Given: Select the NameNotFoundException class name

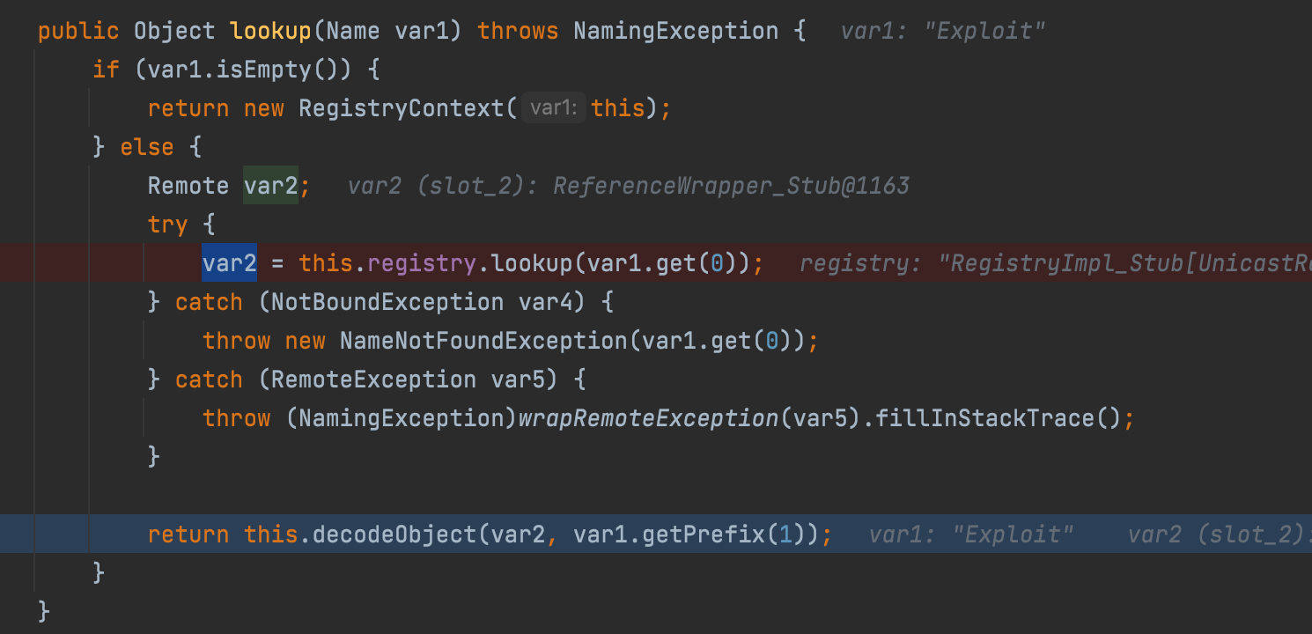Looking at the screenshot, I should [483, 341].
